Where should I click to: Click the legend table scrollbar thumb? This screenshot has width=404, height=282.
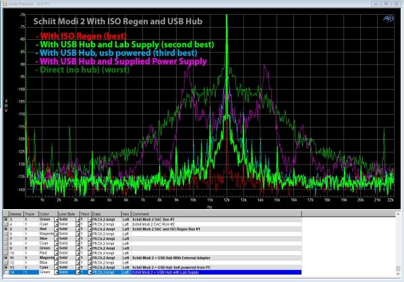point(398,269)
